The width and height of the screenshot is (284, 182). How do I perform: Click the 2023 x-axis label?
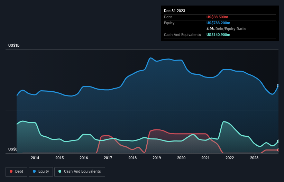point(254,158)
